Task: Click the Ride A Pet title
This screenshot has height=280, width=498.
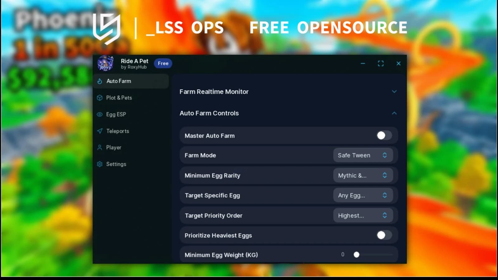Action: [134, 61]
